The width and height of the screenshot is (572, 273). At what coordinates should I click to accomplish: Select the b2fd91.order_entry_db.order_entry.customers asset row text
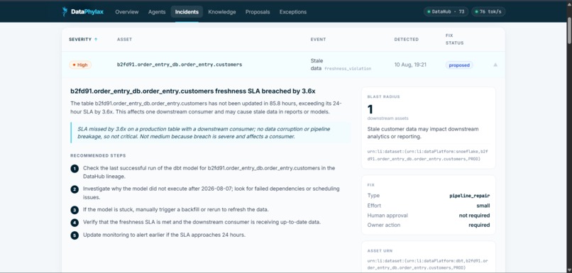[180, 65]
